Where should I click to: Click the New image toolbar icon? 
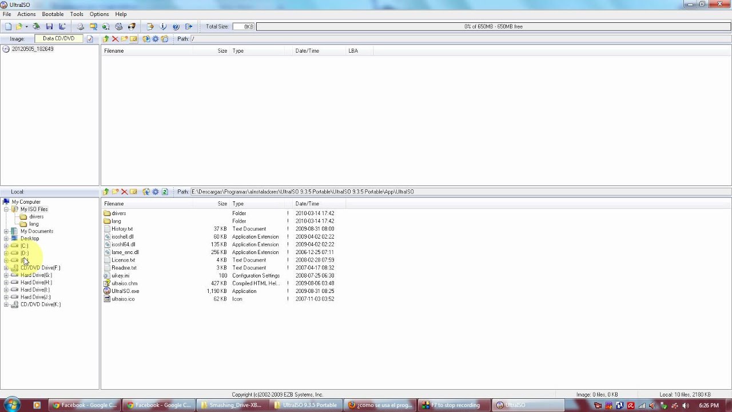[8, 26]
